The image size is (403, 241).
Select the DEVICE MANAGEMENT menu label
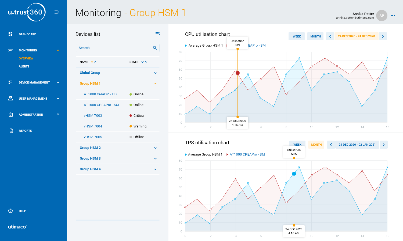point(34,82)
